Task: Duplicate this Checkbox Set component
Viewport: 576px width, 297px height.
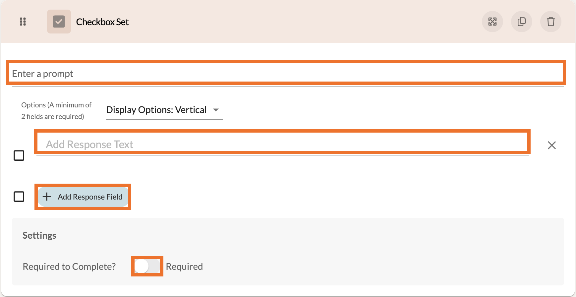Action: (x=521, y=22)
